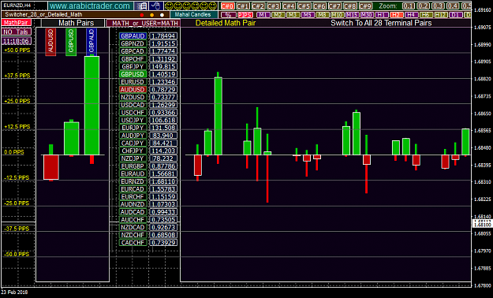Screen dimensions: 493x298
Task: Toggle the percent (%) display mode
Action: pos(228,15)
